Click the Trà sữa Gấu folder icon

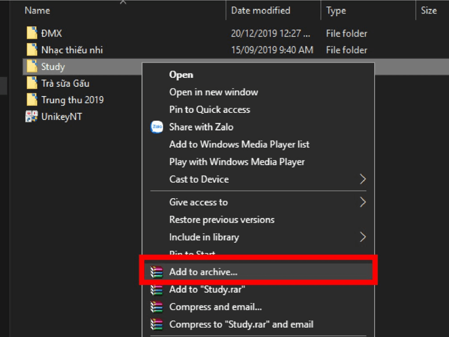(32, 83)
